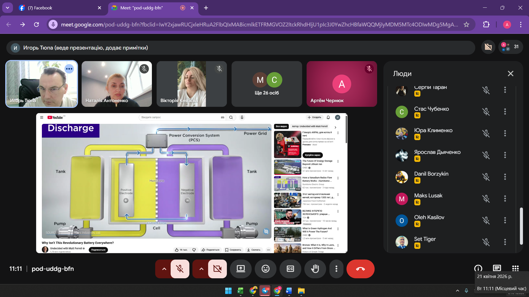Screen dimensions: 529x297
Task: Open the "Ще 26 осіб" tile
Action: (267, 84)
